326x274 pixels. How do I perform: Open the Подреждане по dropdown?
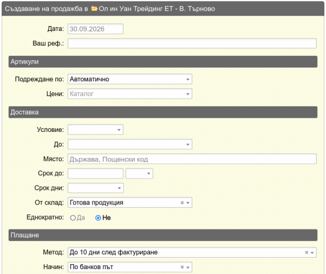(x=130, y=79)
